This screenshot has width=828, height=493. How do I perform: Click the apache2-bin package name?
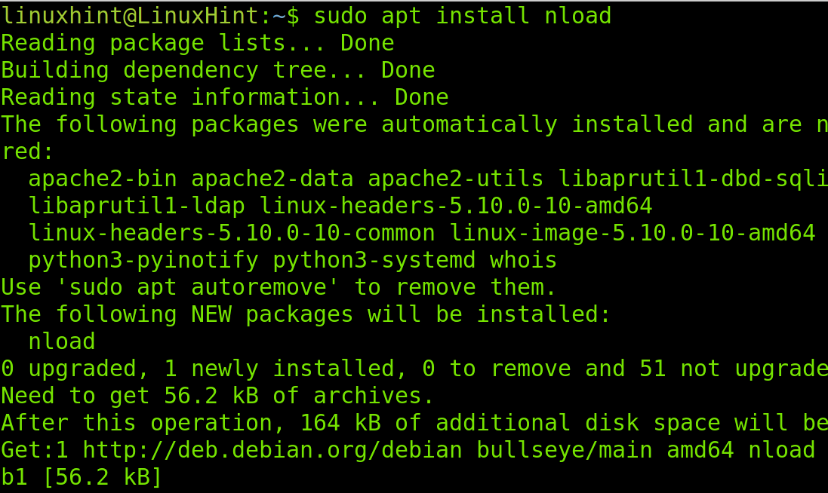coord(103,179)
